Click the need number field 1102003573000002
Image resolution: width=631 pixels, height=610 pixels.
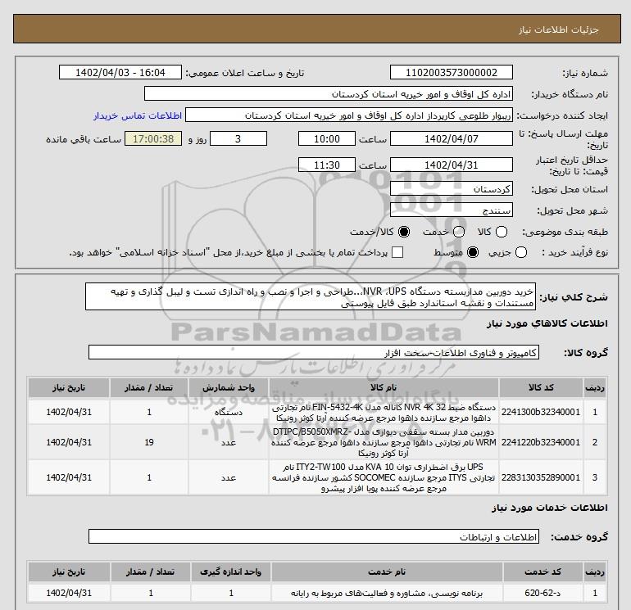451,72
